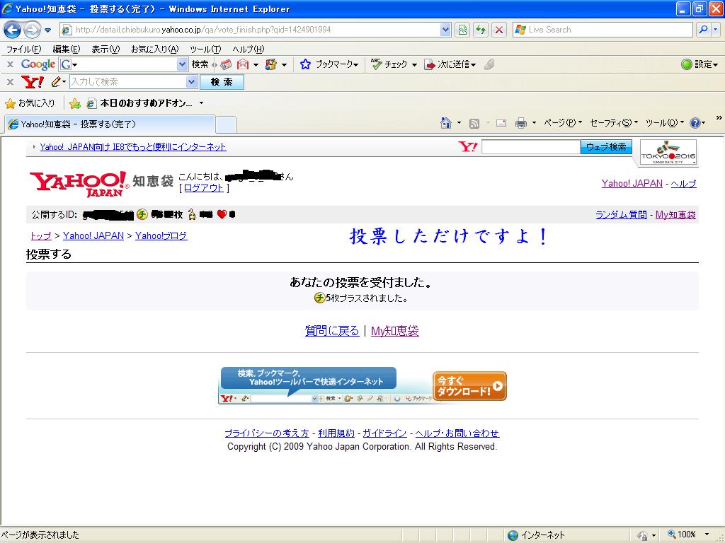
Task: Open the ページ(P) command bar menu
Action: click(x=563, y=123)
